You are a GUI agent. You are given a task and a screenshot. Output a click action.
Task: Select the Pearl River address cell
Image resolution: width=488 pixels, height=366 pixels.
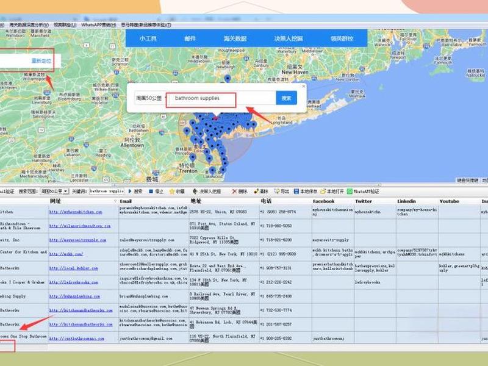tap(223, 296)
